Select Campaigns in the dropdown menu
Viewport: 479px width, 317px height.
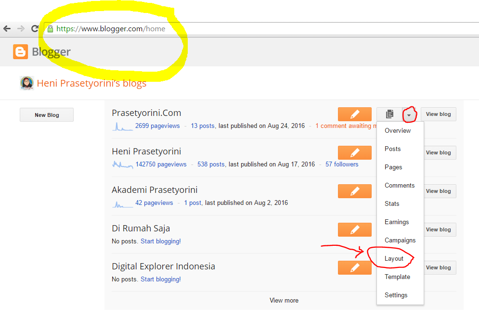click(400, 241)
